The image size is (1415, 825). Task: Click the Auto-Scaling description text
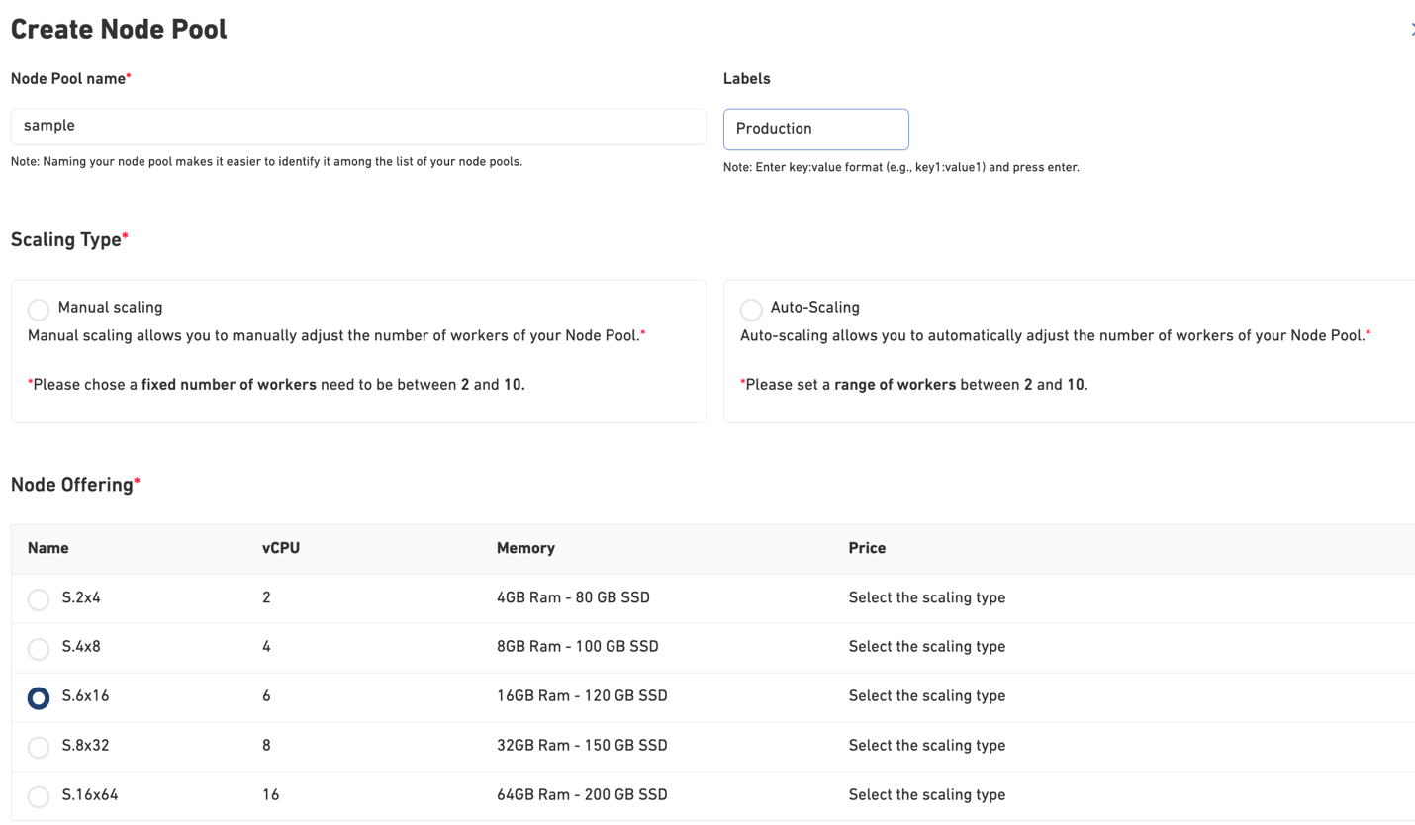click(1055, 335)
